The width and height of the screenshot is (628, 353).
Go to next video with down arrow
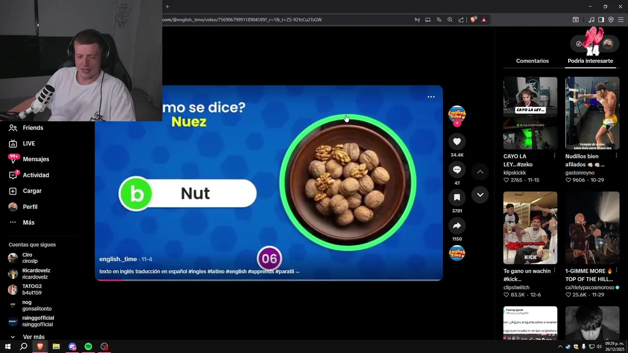(480, 195)
